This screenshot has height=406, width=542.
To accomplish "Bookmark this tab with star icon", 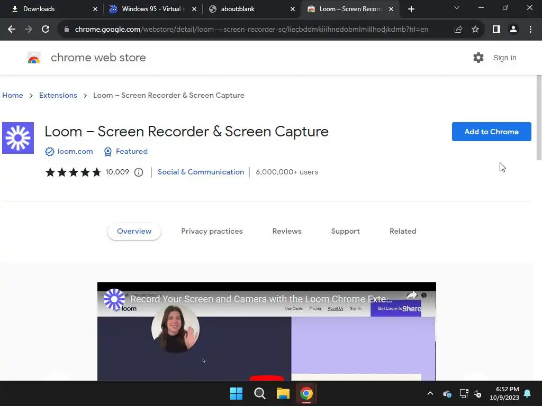I will click(x=475, y=30).
